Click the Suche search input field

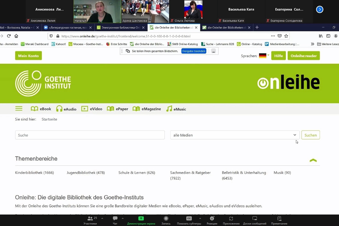coord(90,135)
